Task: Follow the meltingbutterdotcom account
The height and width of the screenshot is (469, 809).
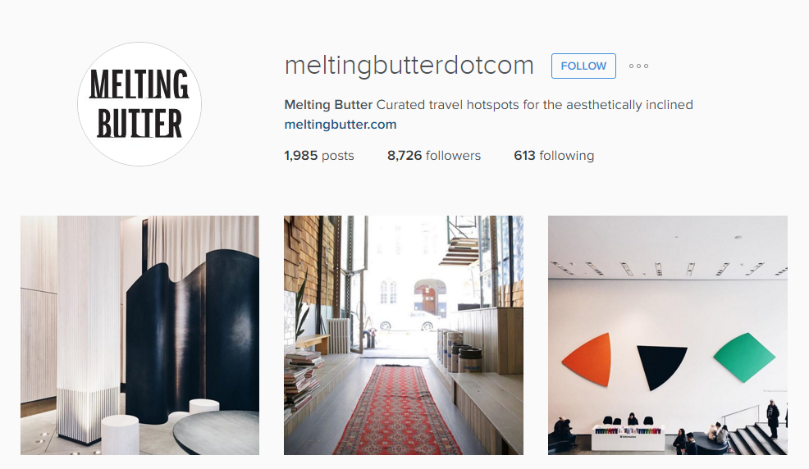Action: (583, 66)
